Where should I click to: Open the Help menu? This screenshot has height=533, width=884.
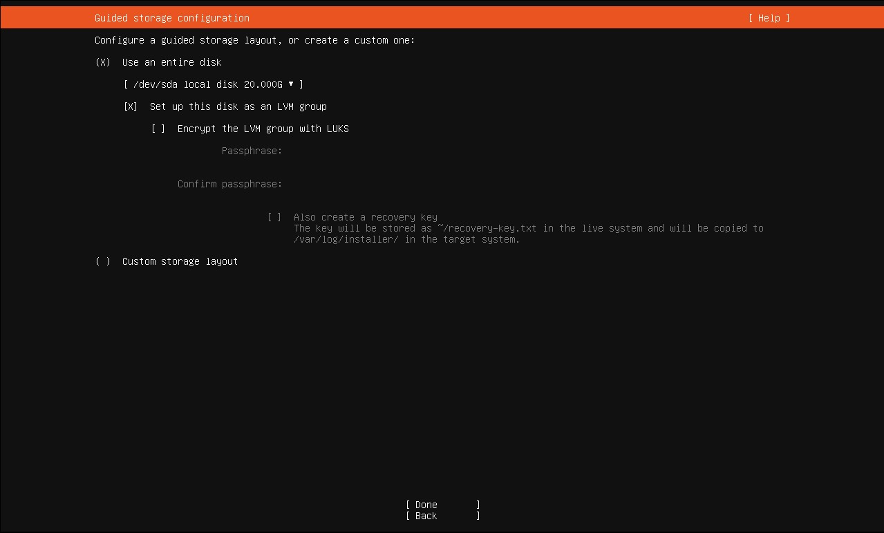768,18
